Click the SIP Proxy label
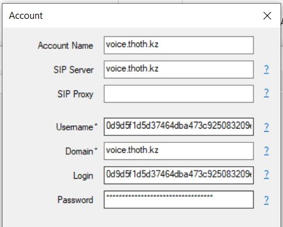 75,94
